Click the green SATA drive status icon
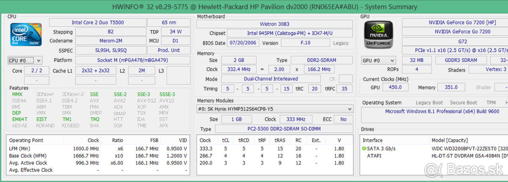The height and width of the screenshot is (182, 508). coord(364,149)
